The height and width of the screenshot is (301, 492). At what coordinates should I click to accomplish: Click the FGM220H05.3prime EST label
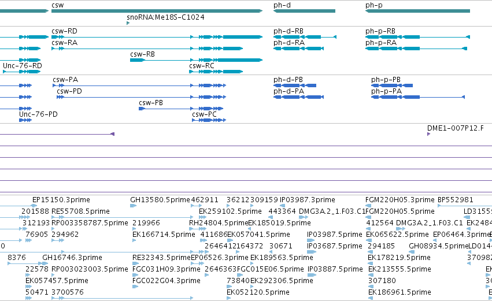(x=399, y=200)
